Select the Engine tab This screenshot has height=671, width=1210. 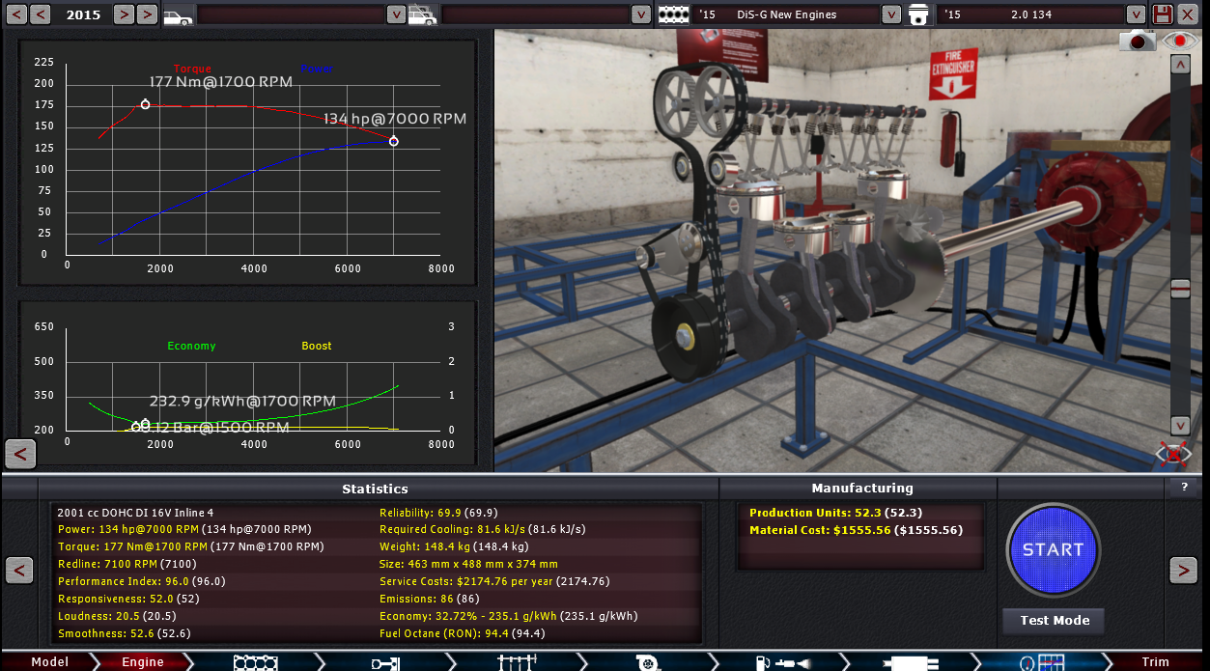142,662
